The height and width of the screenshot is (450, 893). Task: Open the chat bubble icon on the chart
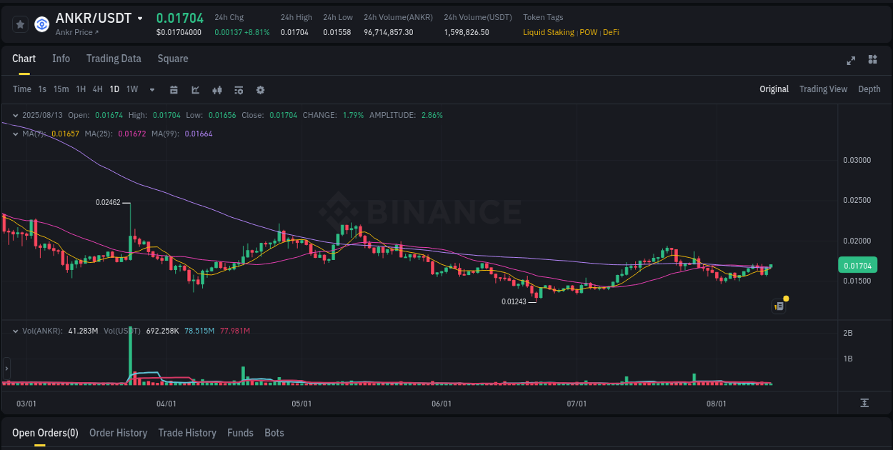[x=779, y=306]
